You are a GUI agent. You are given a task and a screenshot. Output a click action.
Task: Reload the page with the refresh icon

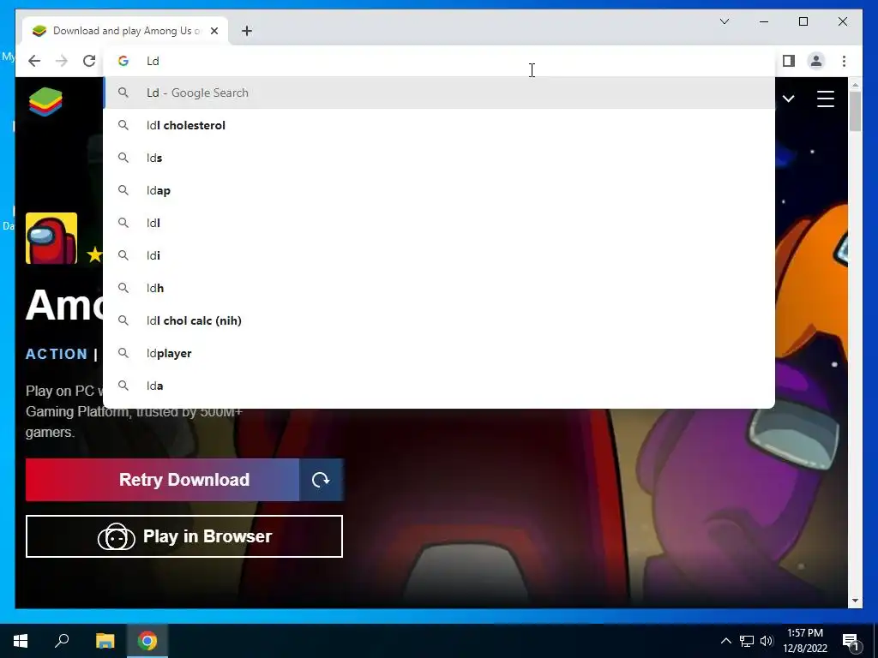[89, 61]
